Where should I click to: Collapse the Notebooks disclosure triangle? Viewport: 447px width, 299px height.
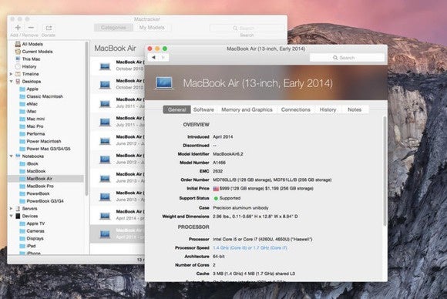point(11,156)
